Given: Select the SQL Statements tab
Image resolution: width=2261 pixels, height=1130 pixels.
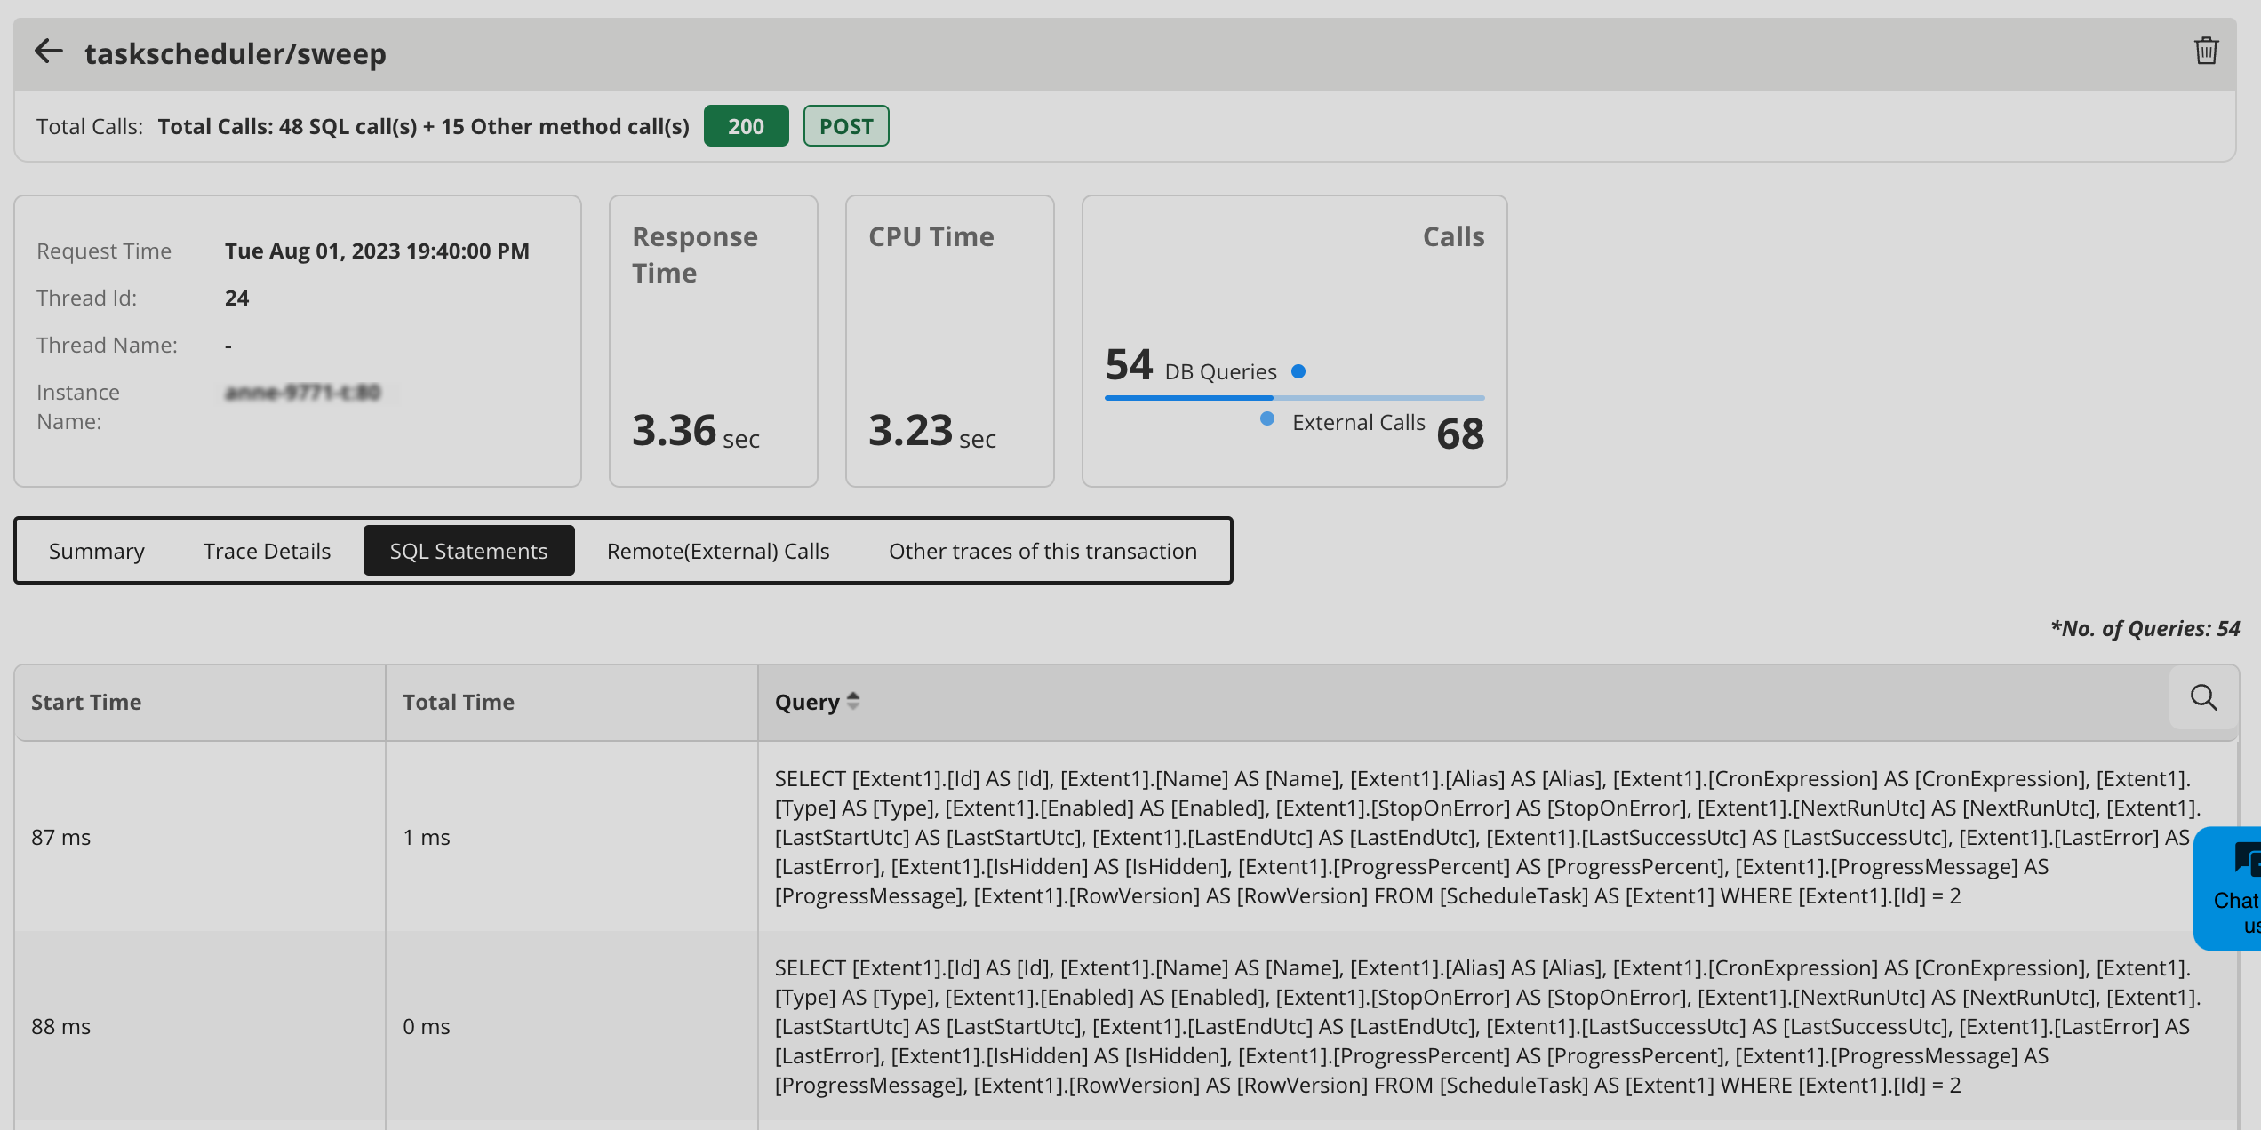Looking at the screenshot, I should pyautogui.click(x=468, y=551).
